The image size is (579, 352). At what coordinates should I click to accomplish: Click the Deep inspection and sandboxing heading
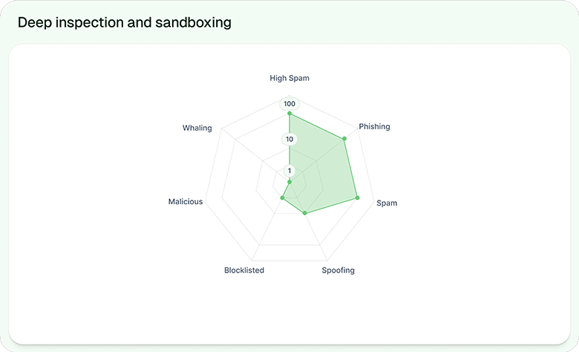click(x=125, y=23)
